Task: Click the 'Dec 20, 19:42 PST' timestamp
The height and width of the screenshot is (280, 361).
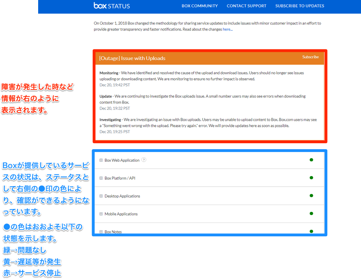Action: [x=115, y=85]
